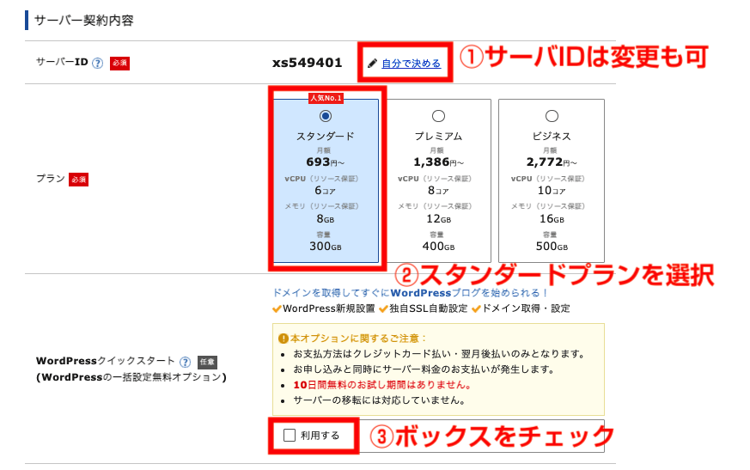Viewport: 750px width, 470px height.
Task: Click the 必須 badge beside プラン
Action: pyautogui.click(x=78, y=180)
